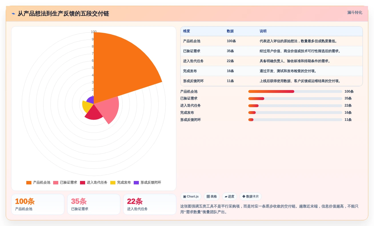This screenshot has height=226, width=374.
Task: Click the purple 形成反馈闭环 chart segment
Action: [x=91, y=100]
